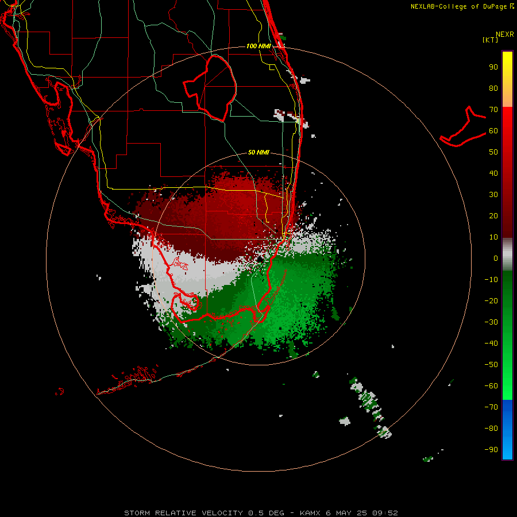The height and width of the screenshot is (517, 517).
Task: Click the -40 value on the velocity scale
Action: click(491, 344)
